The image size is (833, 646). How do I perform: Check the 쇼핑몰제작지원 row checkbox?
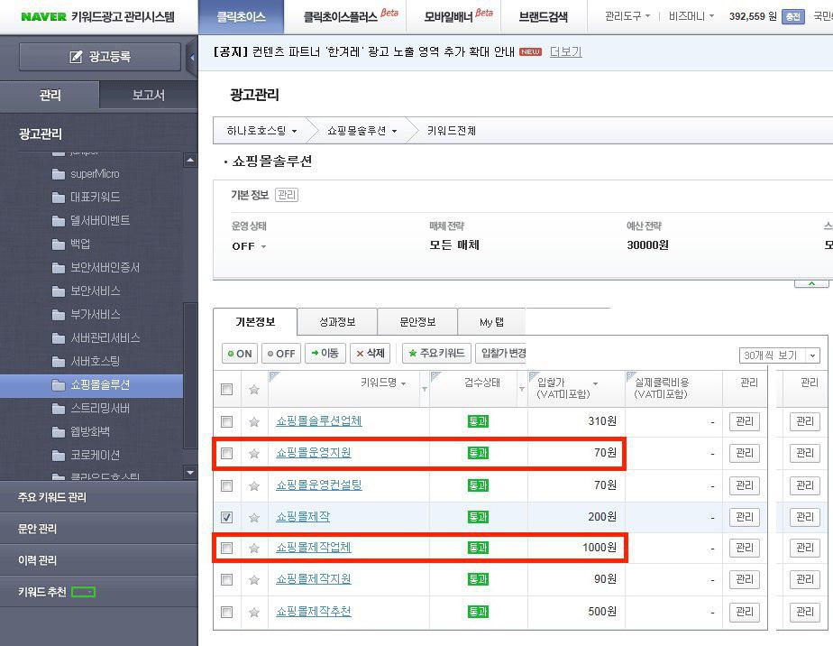coord(227,579)
